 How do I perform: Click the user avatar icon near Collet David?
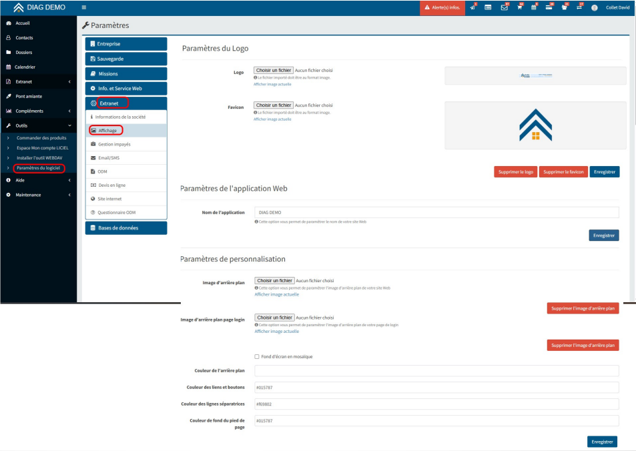(x=594, y=7)
